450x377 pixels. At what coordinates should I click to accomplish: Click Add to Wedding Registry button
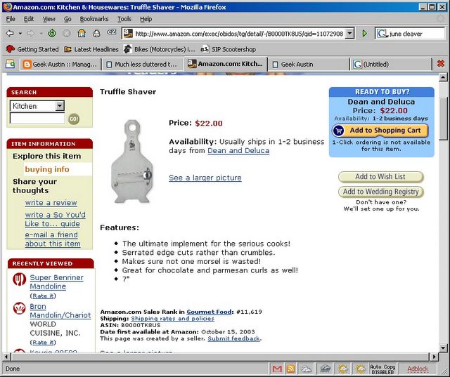[x=380, y=192]
